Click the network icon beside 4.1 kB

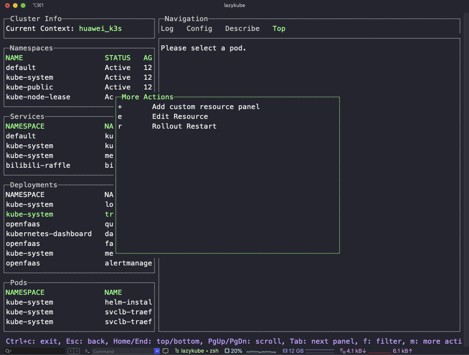point(343,351)
